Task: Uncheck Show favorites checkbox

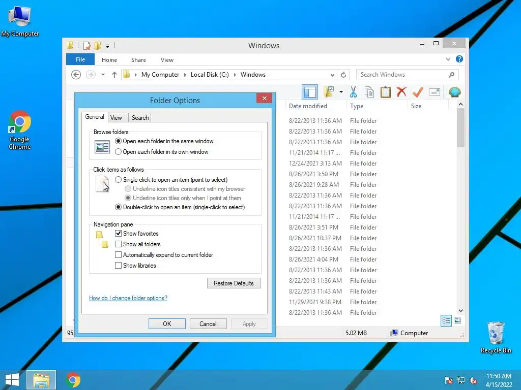Action: pos(118,234)
